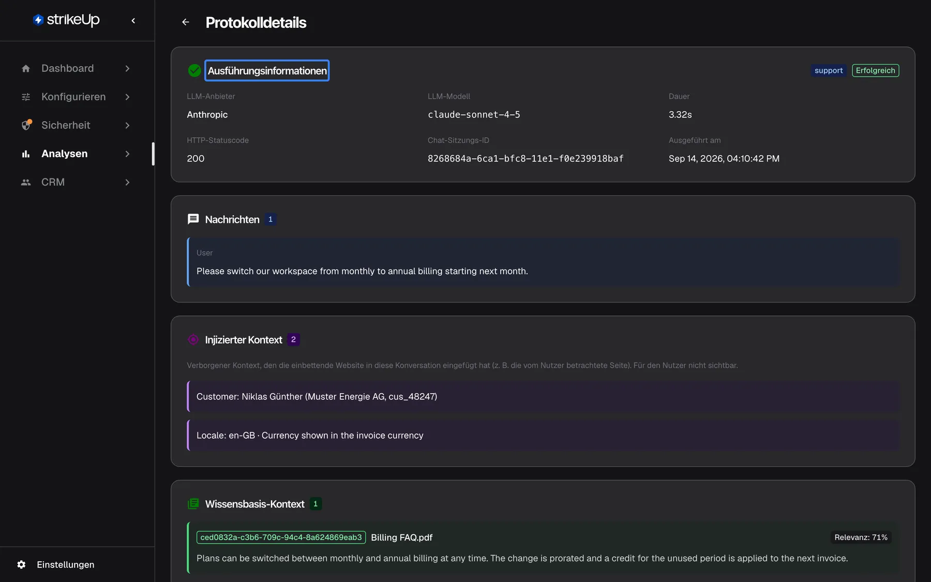Click the Relevanz: 71% badge
This screenshot has width=931, height=582.
861,538
